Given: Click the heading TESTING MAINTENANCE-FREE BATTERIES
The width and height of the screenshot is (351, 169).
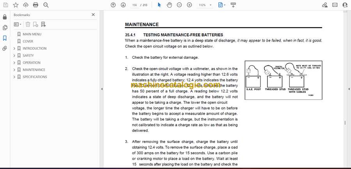Looking at the screenshot, I should tap(183, 35).
